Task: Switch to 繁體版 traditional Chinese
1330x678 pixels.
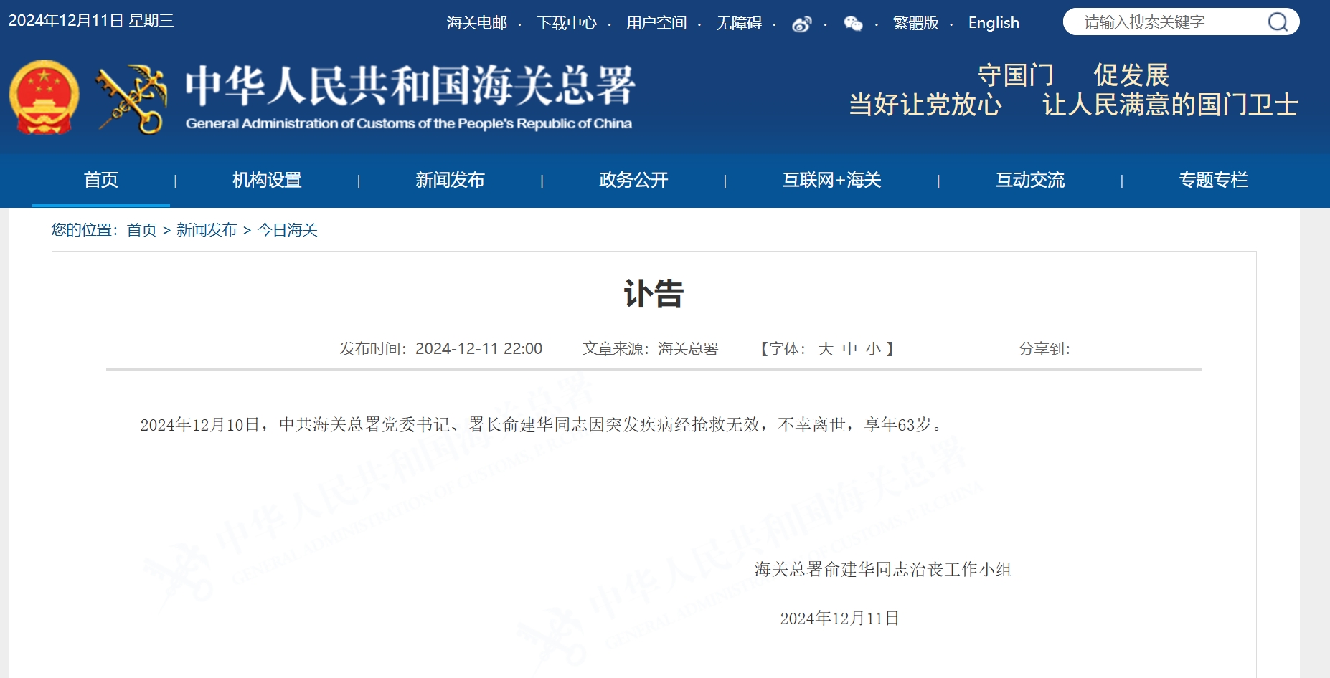Action: coord(916,23)
